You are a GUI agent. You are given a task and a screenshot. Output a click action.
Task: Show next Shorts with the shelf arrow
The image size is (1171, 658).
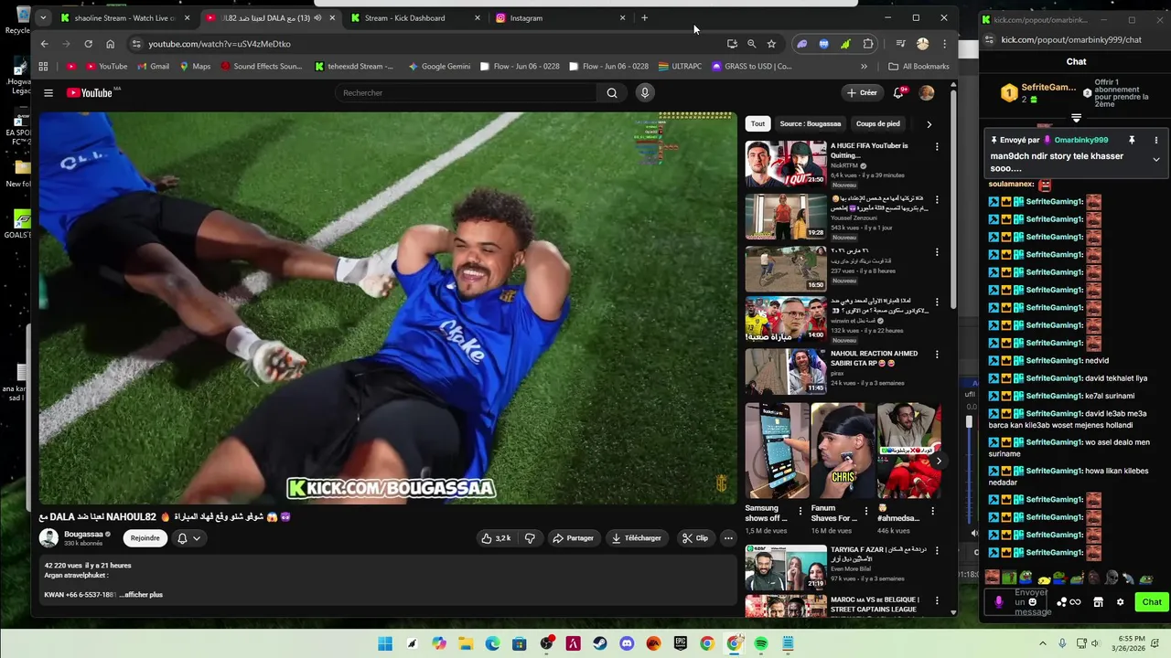pyautogui.click(x=938, y=461)
